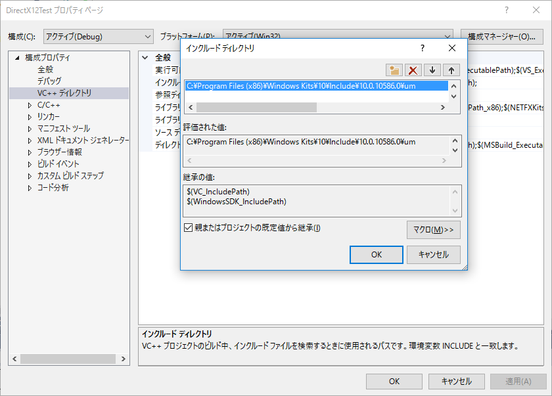Move the selected path up with the arrow icon

(451, 70)
